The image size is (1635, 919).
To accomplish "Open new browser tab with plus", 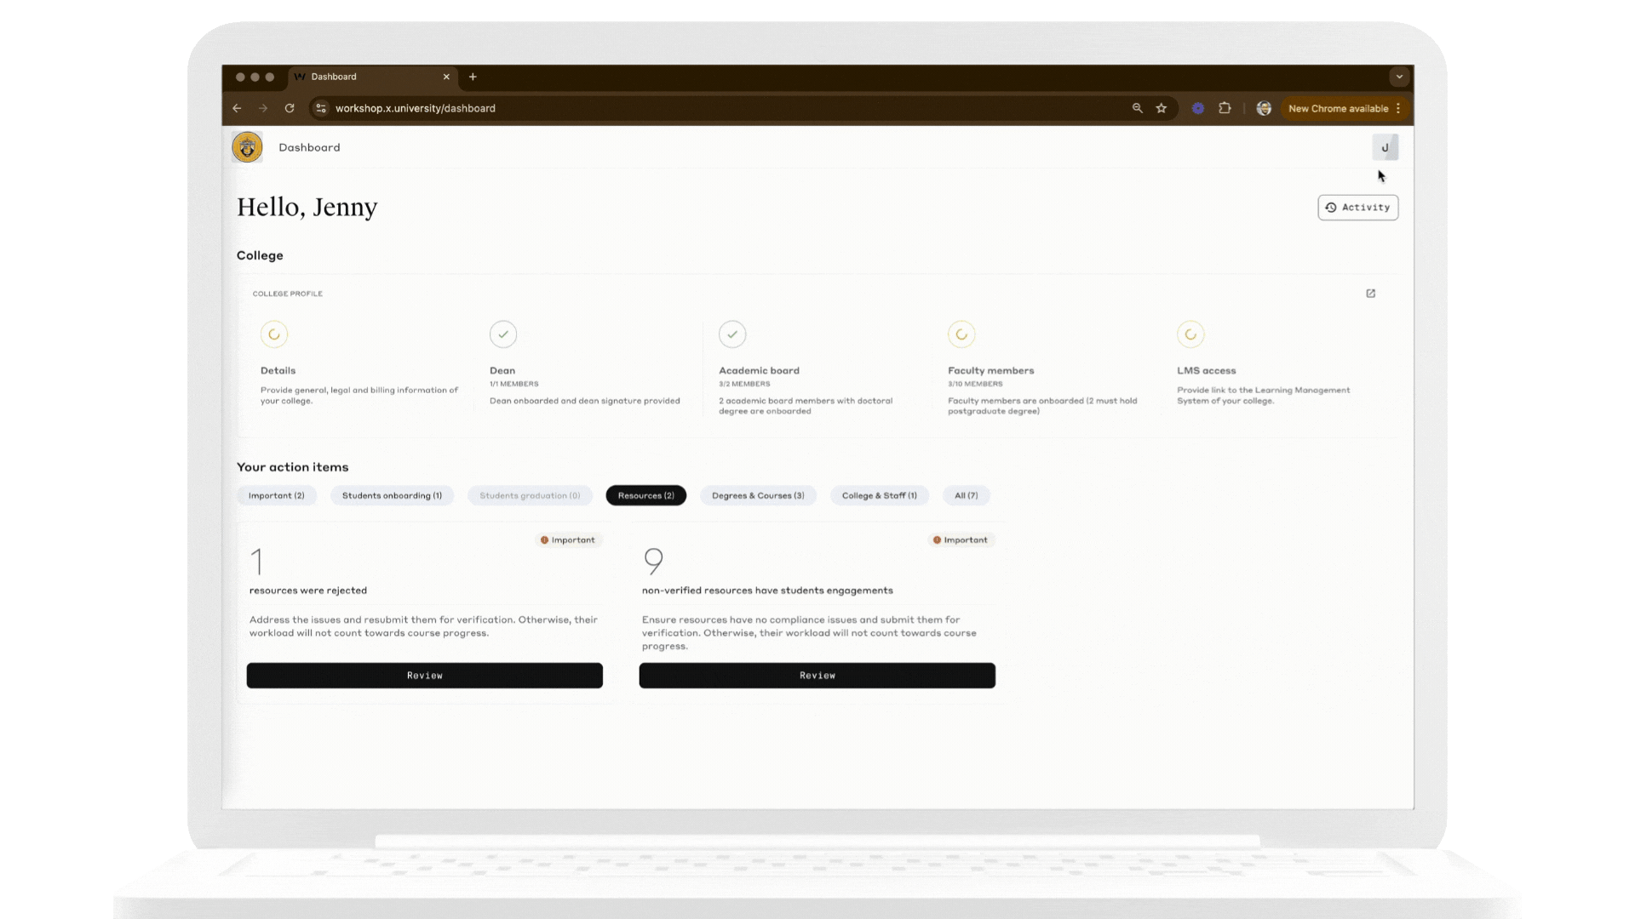I will [x=473, y=77].
